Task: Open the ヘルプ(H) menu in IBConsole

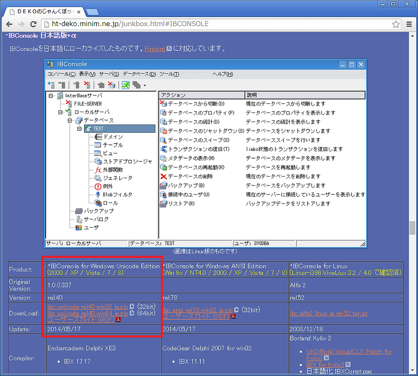Action: 223,74
